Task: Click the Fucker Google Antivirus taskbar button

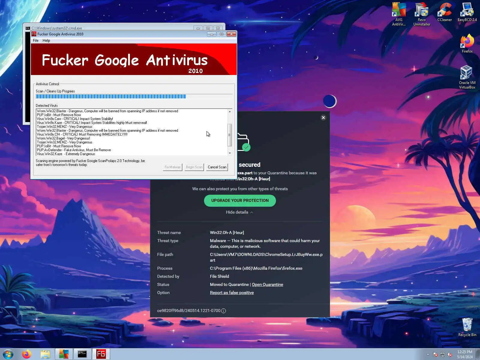Action: (101, 354)
